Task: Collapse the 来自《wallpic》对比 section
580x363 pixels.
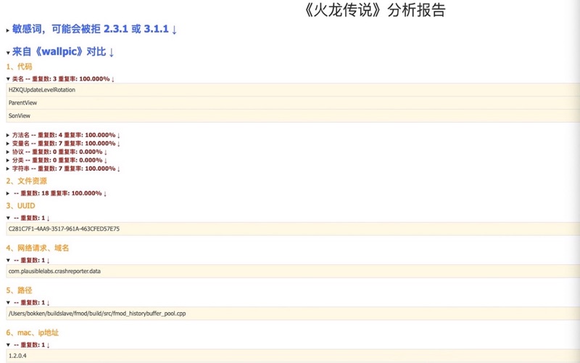Action: pos(60,52)
